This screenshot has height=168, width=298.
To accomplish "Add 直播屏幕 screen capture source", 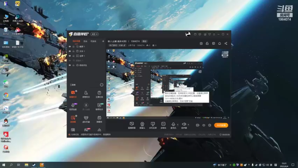I will point(132,125).
